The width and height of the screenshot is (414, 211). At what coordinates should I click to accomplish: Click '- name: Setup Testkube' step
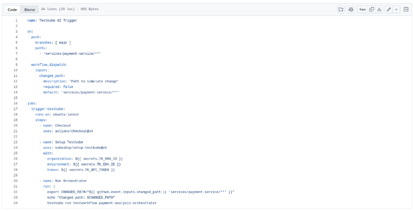[61, 142]
